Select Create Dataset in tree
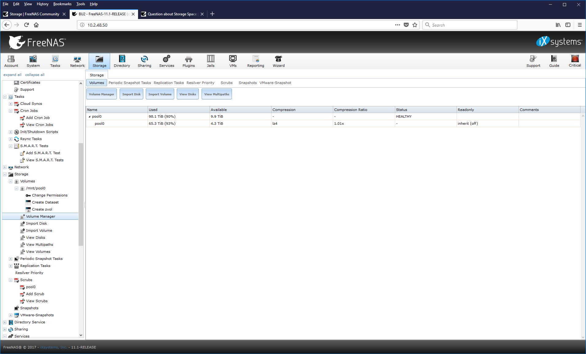 click(x=45, y=202)
